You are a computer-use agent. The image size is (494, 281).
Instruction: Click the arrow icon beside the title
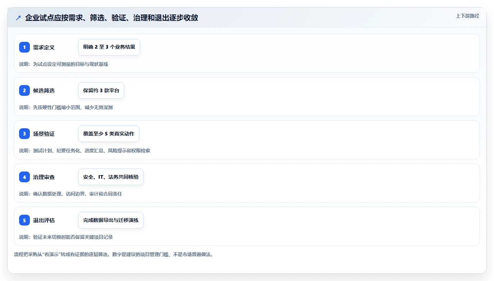coord(18,18)
